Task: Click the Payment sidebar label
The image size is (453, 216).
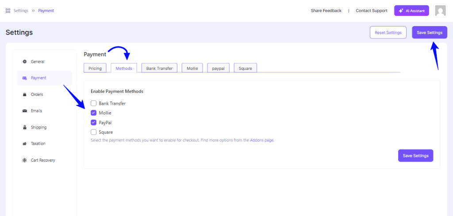Action: 38,78
